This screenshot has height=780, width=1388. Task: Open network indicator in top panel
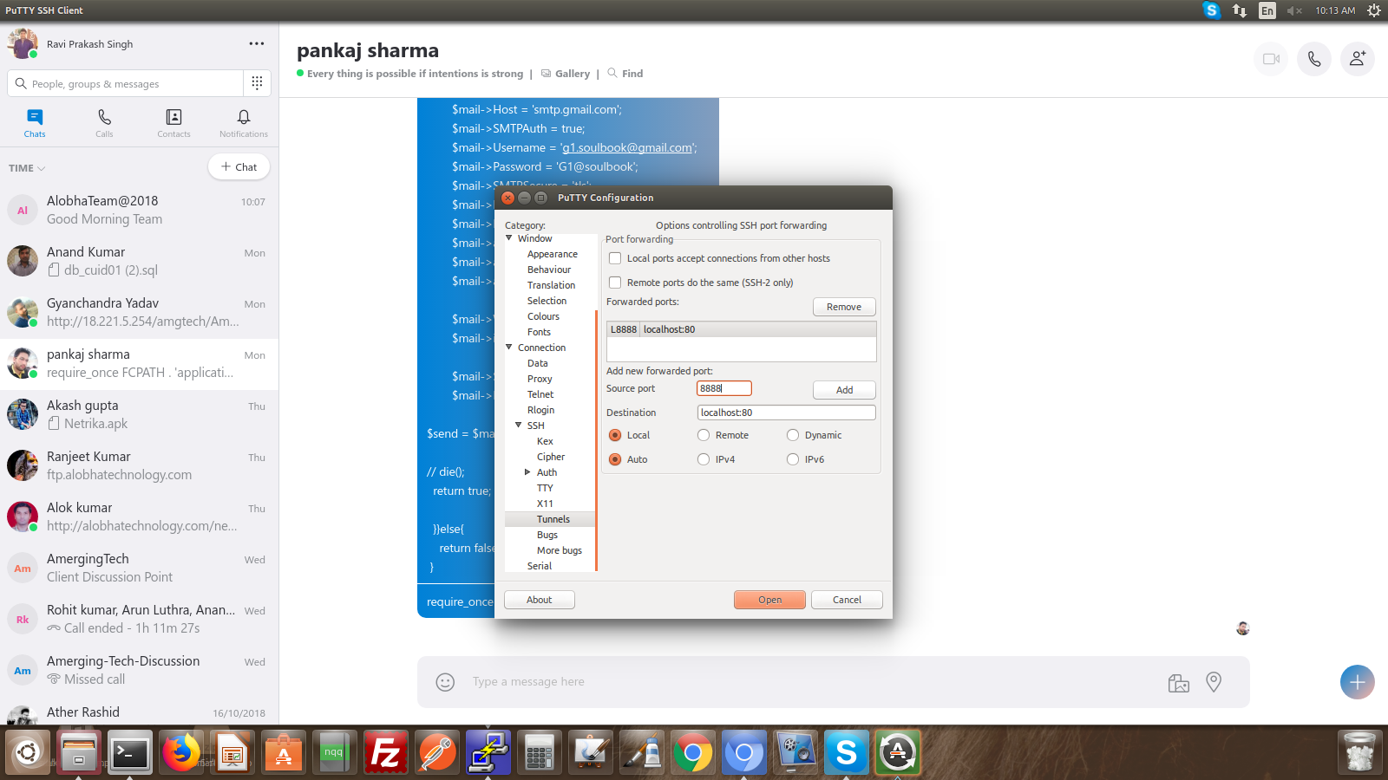click(x=1240, y=10)
